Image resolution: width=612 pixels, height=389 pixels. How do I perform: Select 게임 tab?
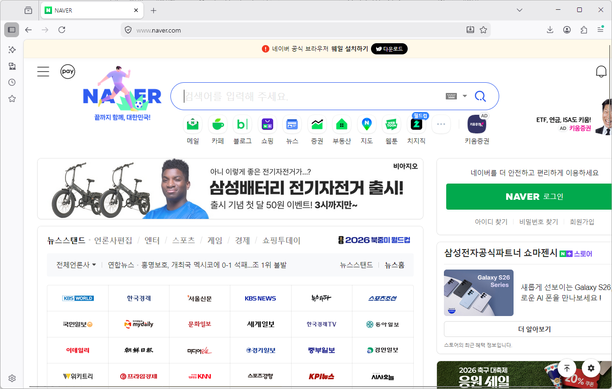click(x=215, y=240)
